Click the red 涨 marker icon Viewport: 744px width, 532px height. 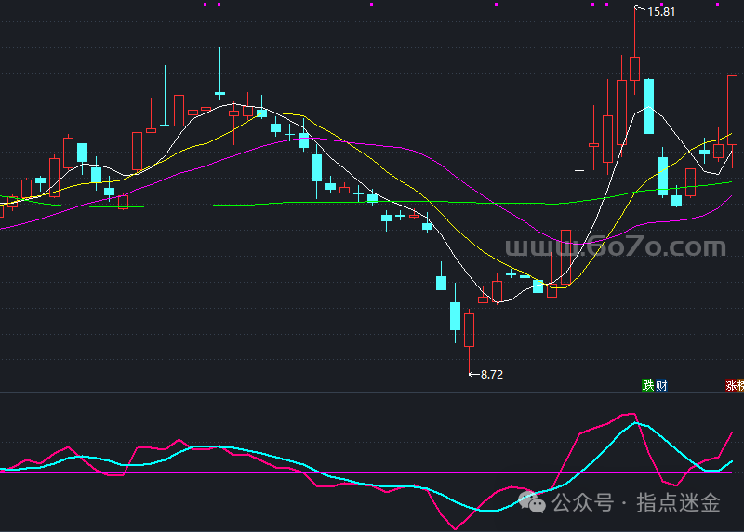click(x=731, y=385)
